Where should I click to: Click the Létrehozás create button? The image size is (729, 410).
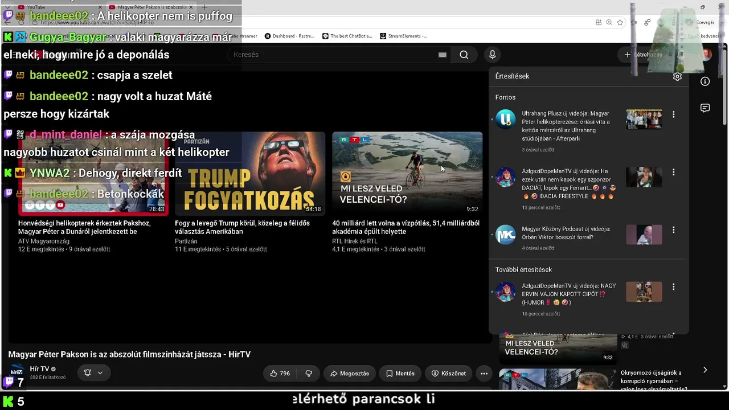[x=643, y=55]
